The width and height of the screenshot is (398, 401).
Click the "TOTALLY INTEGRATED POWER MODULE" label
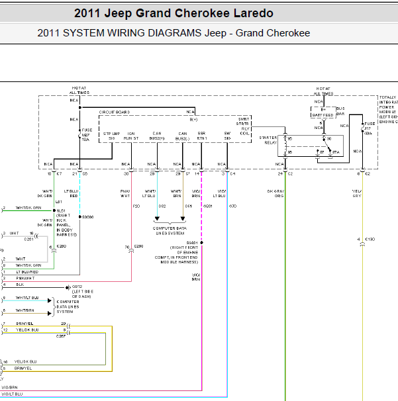pyautogui.click(x=388, y=109)
